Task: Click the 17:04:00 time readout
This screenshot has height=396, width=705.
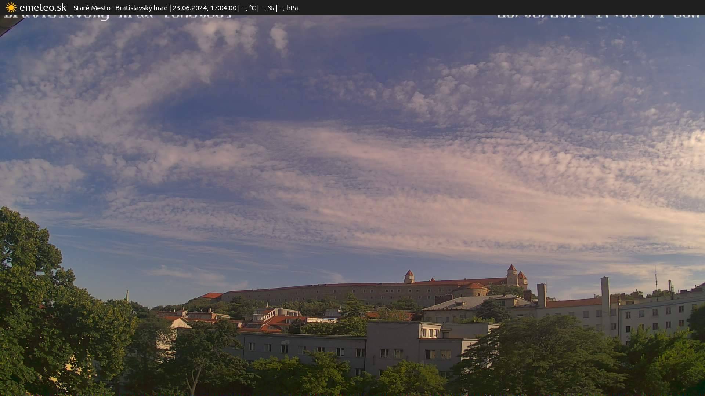Action: click(x=223, y=8)
